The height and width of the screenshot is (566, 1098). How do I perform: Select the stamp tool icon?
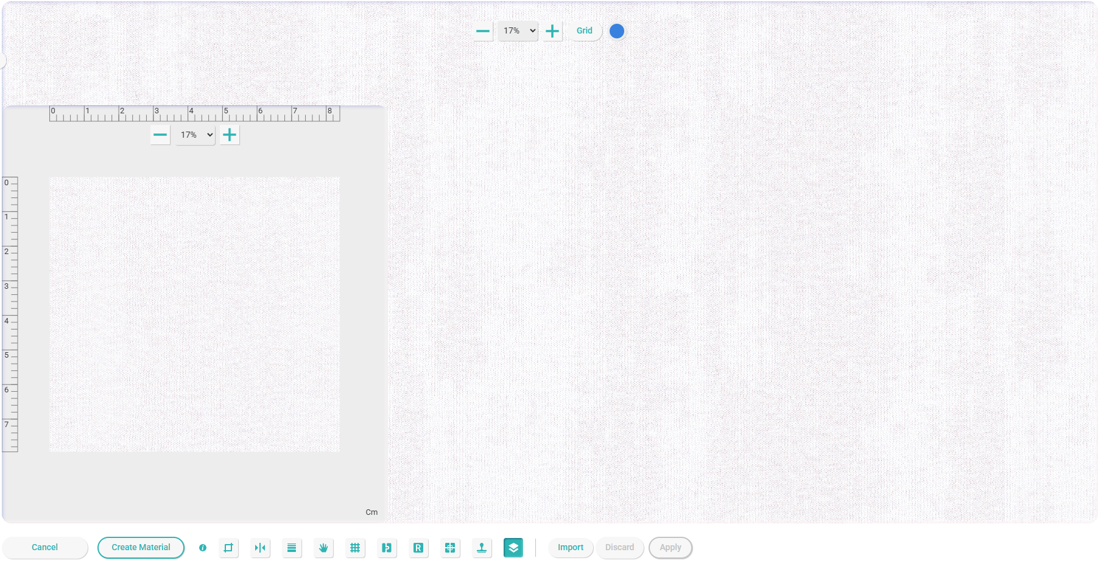click(x=482, y=548)
